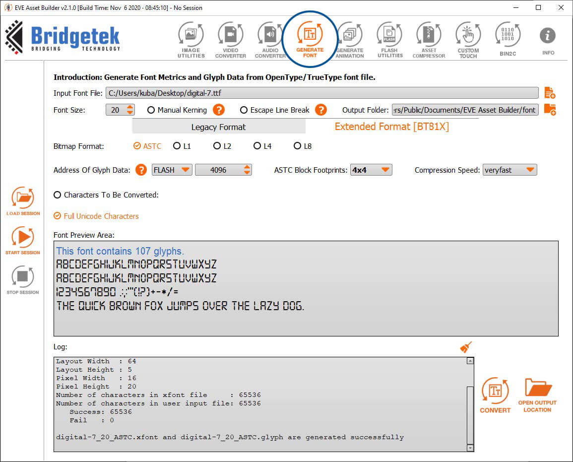Click 'Pixel Height : 20' log line

pos(96,387)
